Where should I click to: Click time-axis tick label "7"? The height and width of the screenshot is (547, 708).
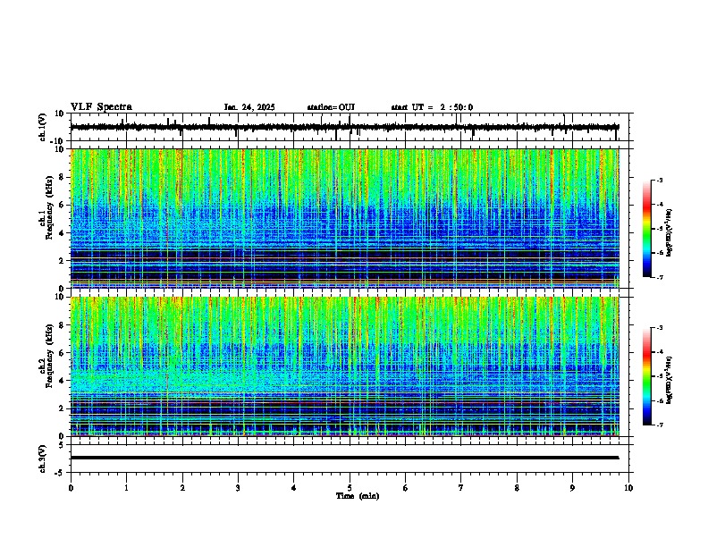[x=460, y=488]
